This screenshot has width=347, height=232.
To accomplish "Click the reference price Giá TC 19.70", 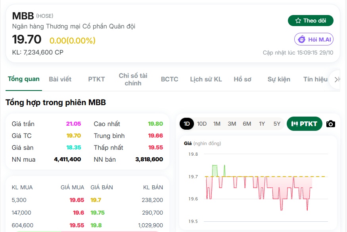I will [73, 136].
